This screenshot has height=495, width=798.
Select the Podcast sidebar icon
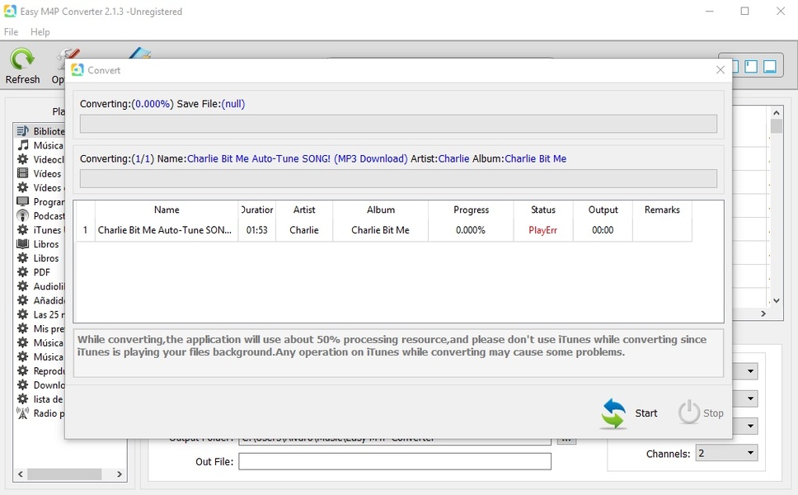pyautogui.click(x=22, y=216)
